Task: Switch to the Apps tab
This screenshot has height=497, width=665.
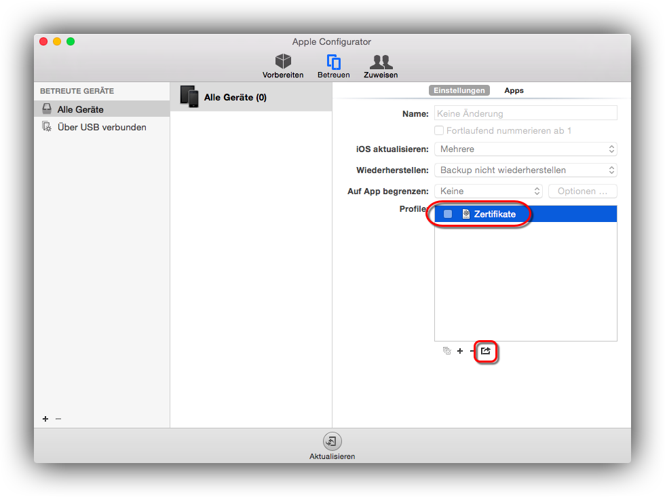Action: (x=514, y=90)
